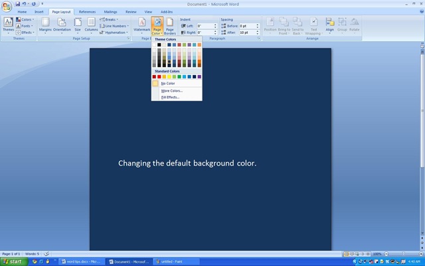Open theme Colors dropdown
The height and width of the screenshot is (266, 425).
click(x=25, y=19)
